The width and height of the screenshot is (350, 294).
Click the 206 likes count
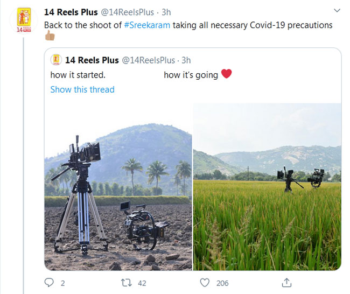(x=222, y=283)
